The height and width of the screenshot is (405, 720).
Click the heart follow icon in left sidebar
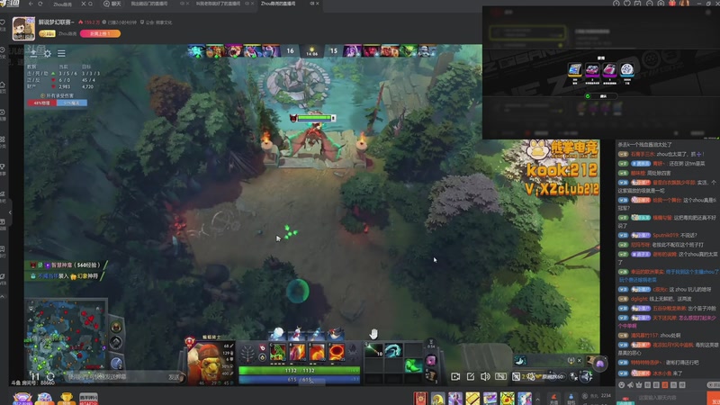click(x=3, y=22)
